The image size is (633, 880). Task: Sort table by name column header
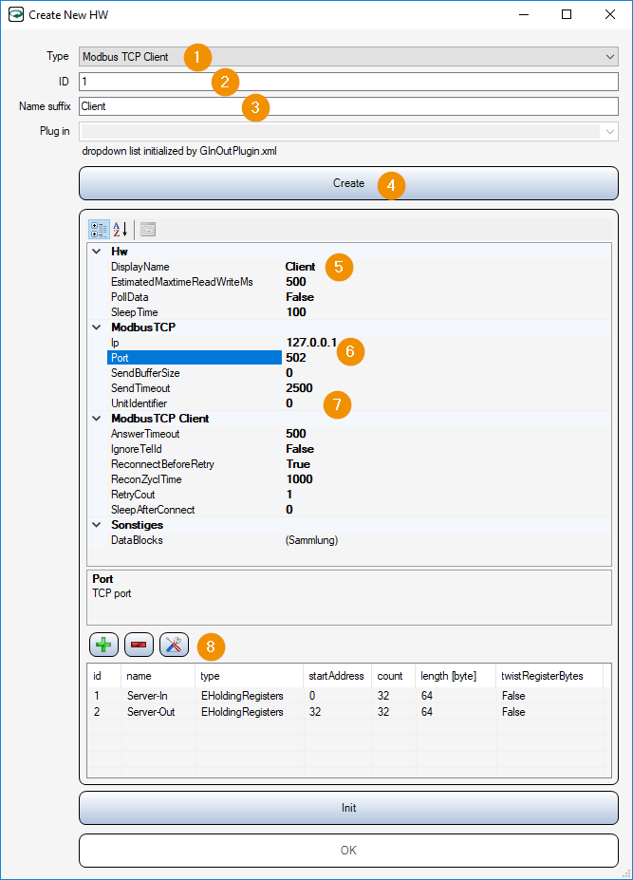point(158,676)
